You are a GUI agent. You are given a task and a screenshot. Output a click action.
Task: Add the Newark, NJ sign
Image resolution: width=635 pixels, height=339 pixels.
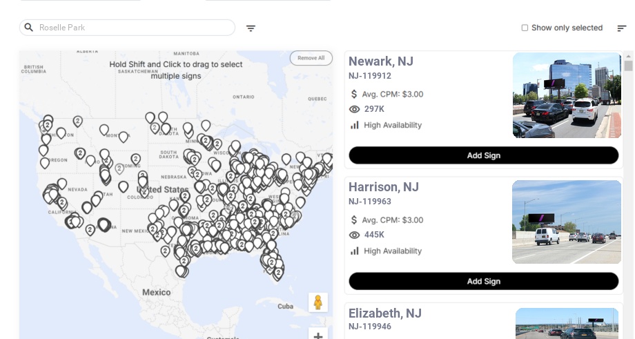(483, 155)
